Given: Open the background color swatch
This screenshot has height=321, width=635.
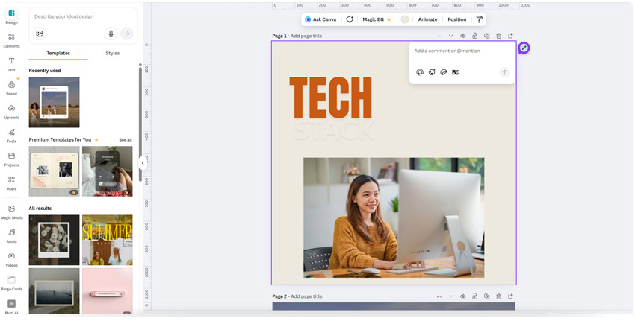Looking at the screenshot, I should pyautogui.click(x=405, y=19).
